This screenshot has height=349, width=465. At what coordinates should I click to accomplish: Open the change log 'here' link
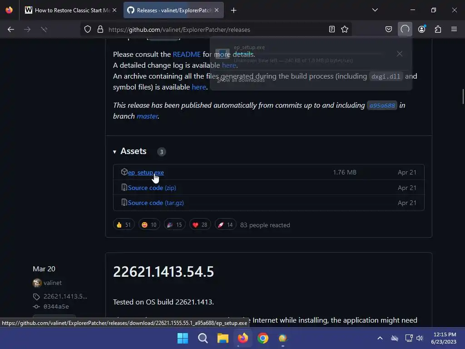(229, 65)
